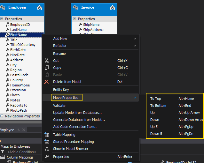Collapse the Invoice entity with chevron button

(112, 8)
